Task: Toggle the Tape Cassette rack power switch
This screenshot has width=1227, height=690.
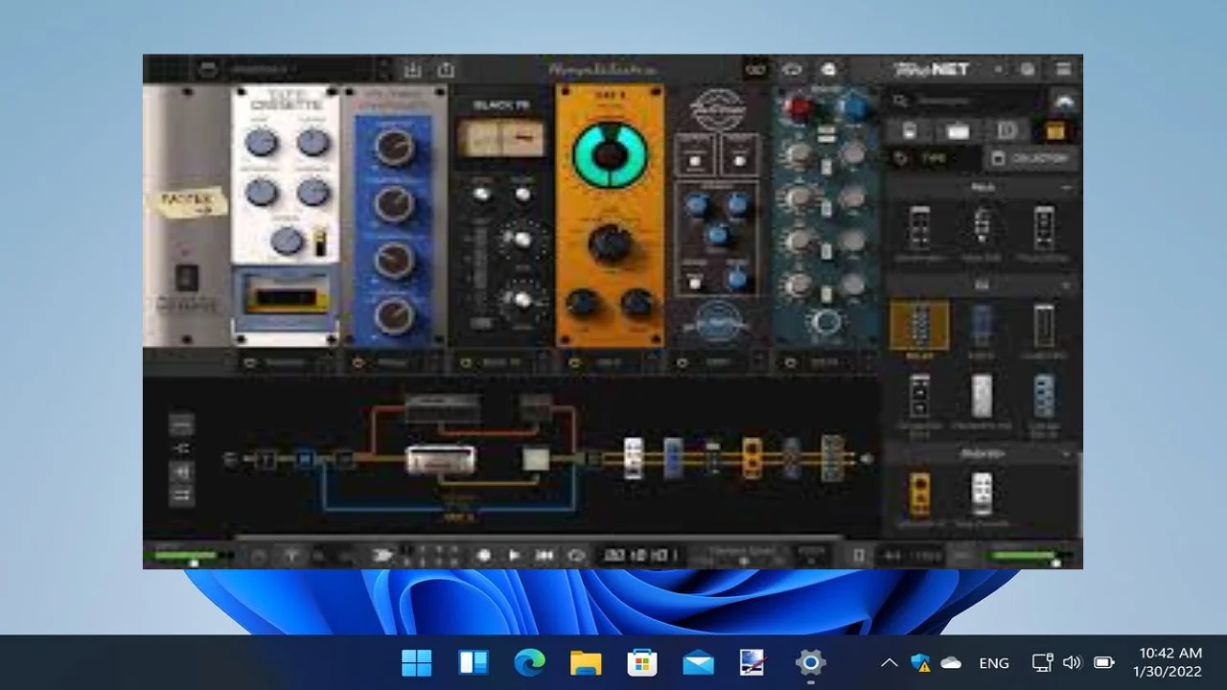Action: point(187,278)
